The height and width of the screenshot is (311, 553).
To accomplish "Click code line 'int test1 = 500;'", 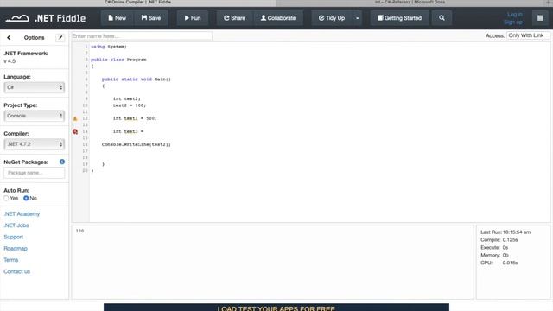I will pyautogui.click(x=135, y=118).
